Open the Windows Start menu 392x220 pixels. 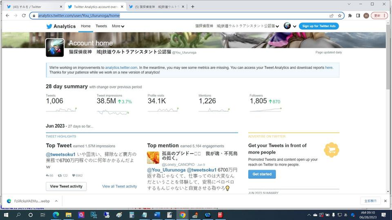(x=6, y=215)
